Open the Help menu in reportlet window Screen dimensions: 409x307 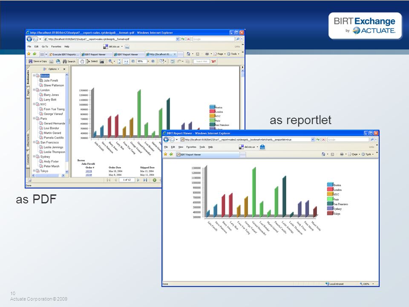tap(210, 147)
